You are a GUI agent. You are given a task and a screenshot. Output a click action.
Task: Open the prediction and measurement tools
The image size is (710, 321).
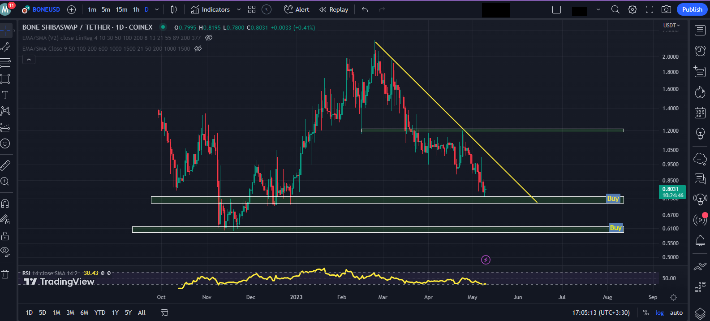click(x=5, y=127)
